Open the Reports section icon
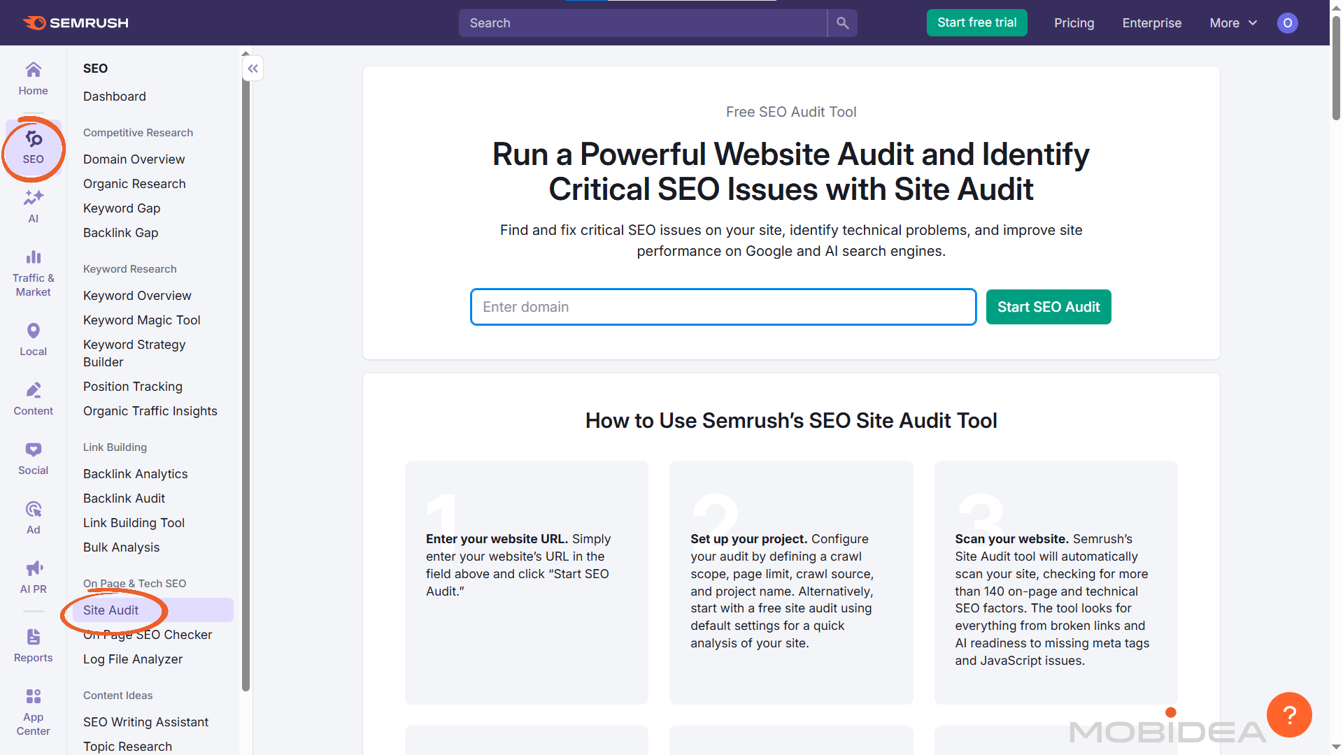The height and width of the screenshot is (755, 1343). coord(33,643)
